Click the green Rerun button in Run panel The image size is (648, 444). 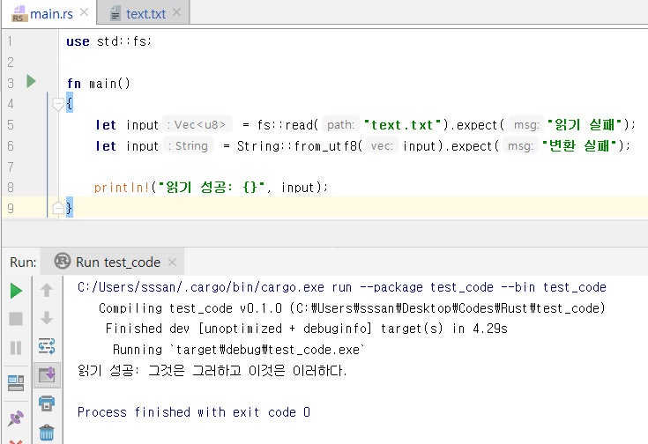16,291
